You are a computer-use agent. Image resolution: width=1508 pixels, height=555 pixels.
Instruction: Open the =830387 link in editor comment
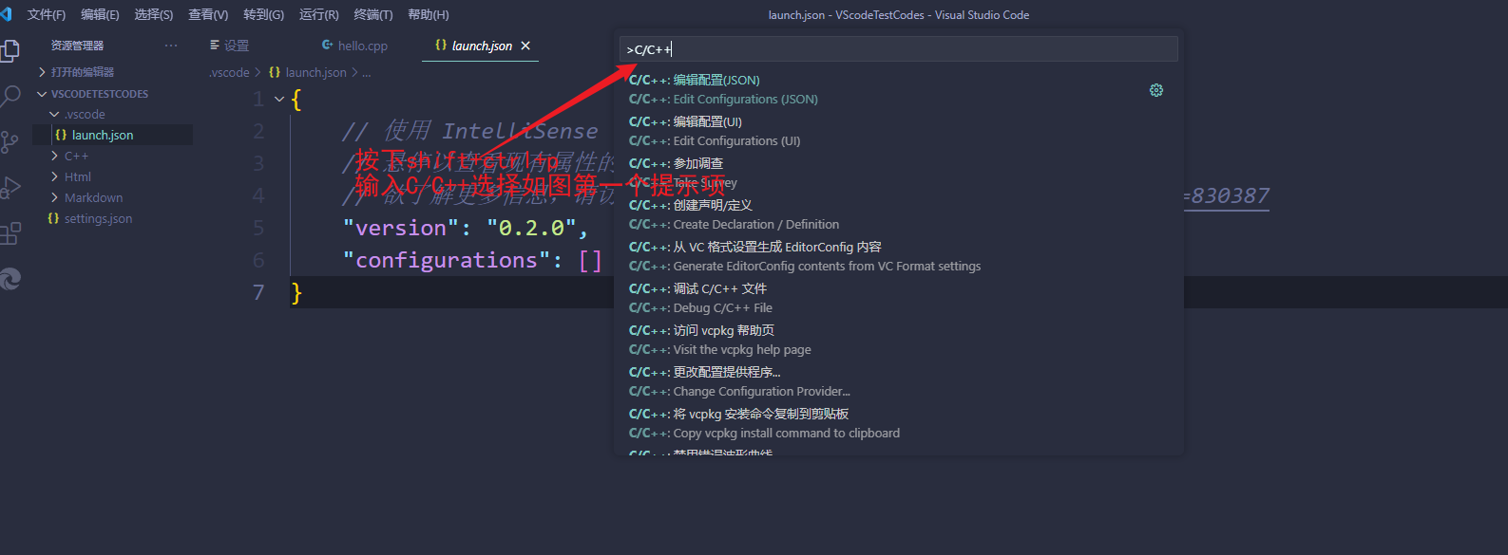click(x=1227, y=195)
